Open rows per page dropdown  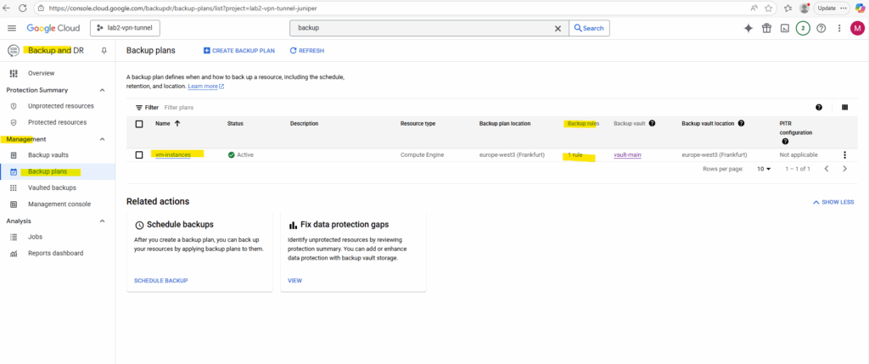(764, 169)
